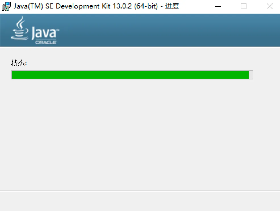Close the Java installer progress window
The image size is (280, 211).
point(269,7)
